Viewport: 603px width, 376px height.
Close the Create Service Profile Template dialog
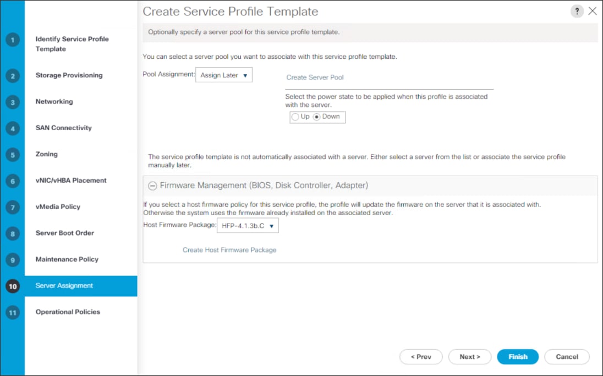[x=593, y=12]
